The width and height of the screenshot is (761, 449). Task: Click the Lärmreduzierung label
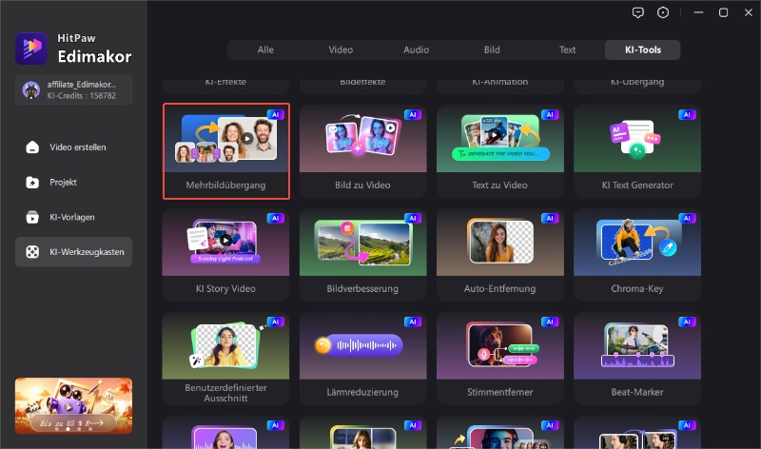click(362, 392)
